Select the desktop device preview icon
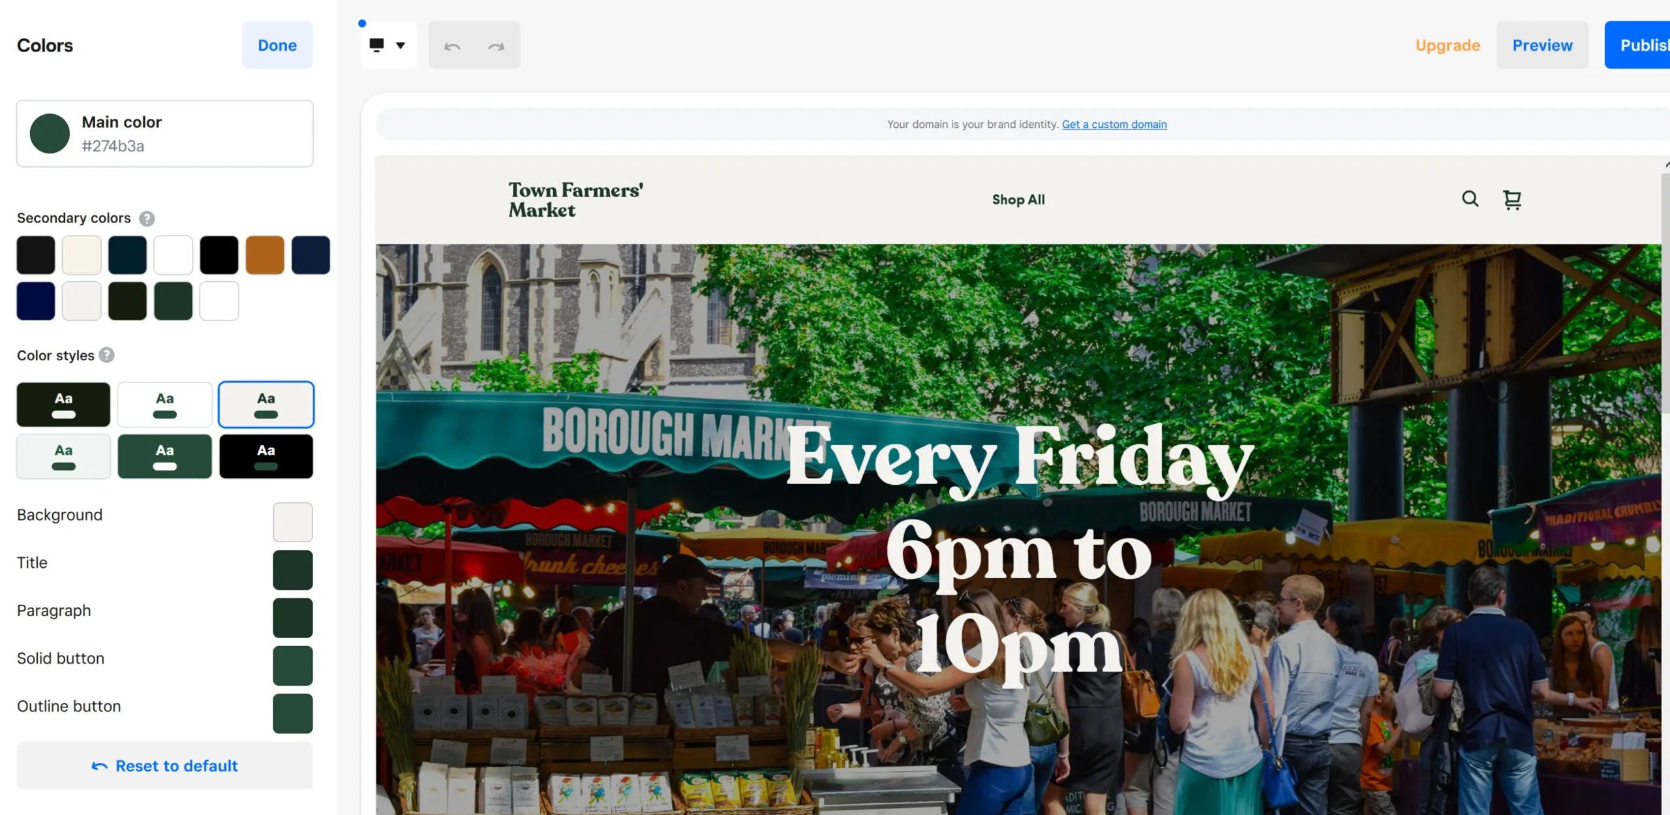 [377, 44]
